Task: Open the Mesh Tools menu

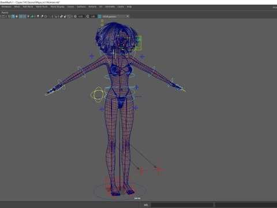Action: [x=42, y=6]
